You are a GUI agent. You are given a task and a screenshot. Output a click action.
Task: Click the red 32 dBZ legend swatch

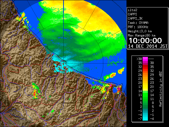[145, 67]
